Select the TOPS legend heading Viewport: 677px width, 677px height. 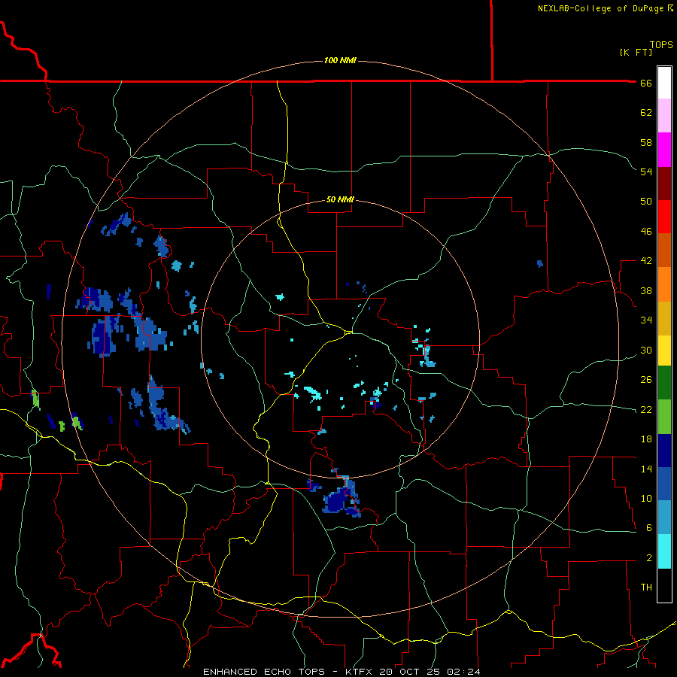661,44
